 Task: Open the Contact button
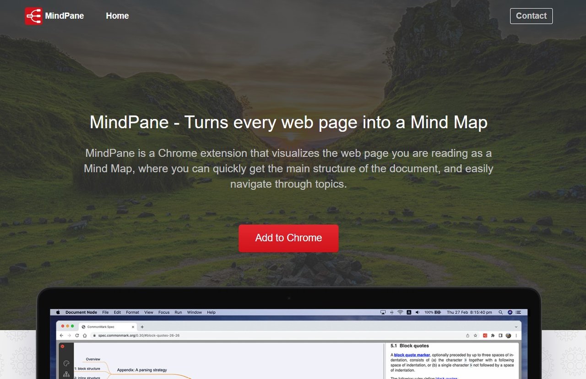point(531,16)
